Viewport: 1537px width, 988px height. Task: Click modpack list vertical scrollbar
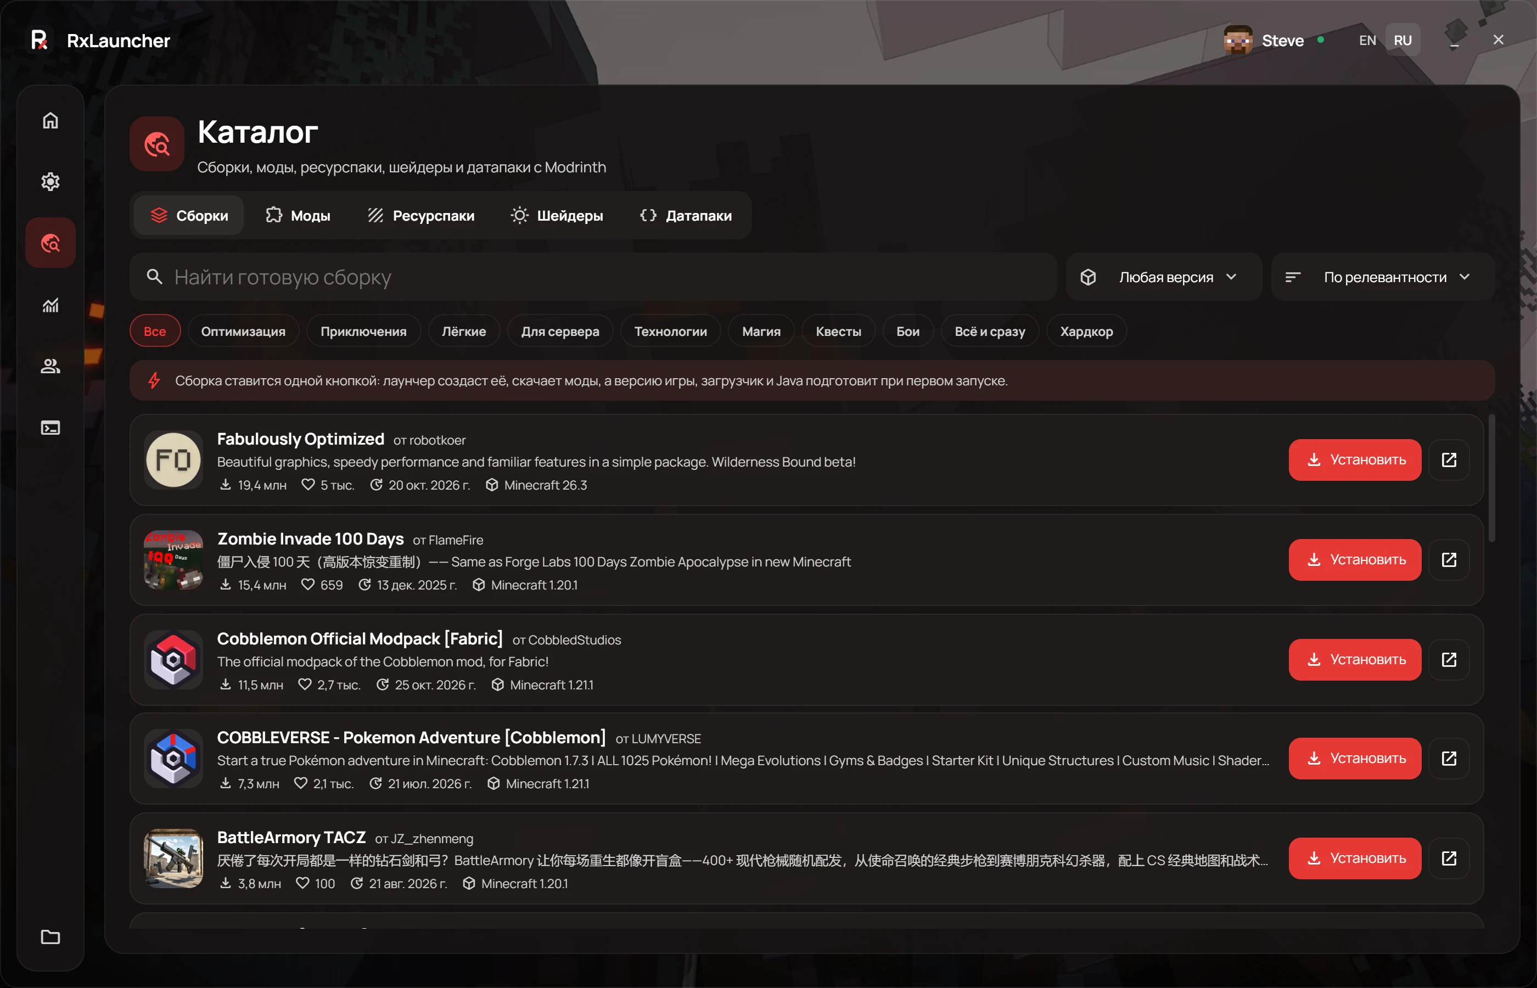point(1491,479)
